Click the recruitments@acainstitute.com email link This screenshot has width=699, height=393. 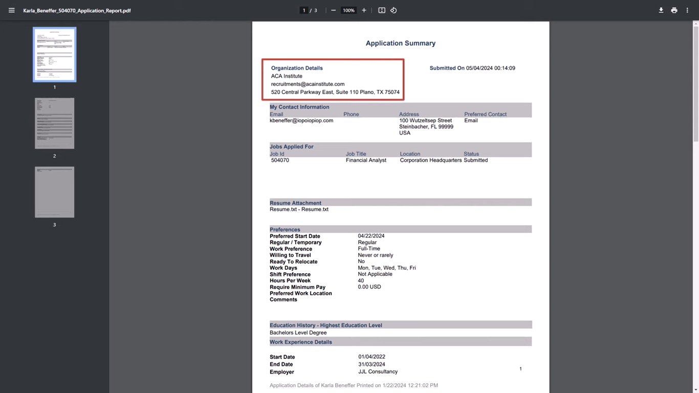(x=308, y=84)
